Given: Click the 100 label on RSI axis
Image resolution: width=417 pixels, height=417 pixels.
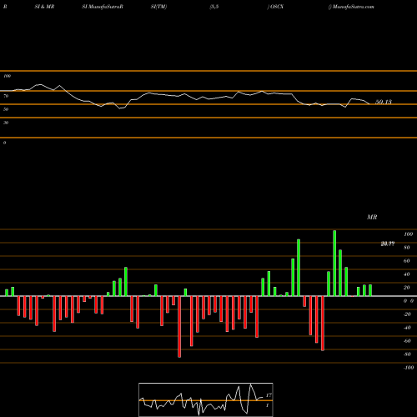Looking at the screenshot, I should click(x=8, y=76).
